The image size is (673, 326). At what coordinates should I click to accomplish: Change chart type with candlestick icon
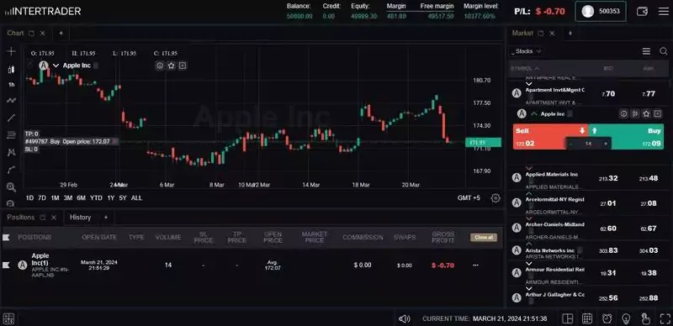[11, 70]
